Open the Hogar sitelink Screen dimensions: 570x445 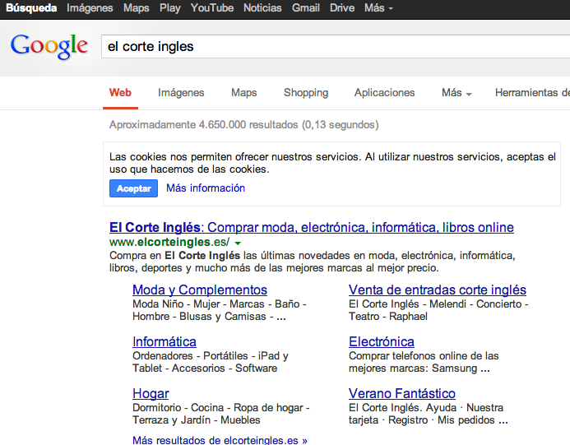pos(151,394)
